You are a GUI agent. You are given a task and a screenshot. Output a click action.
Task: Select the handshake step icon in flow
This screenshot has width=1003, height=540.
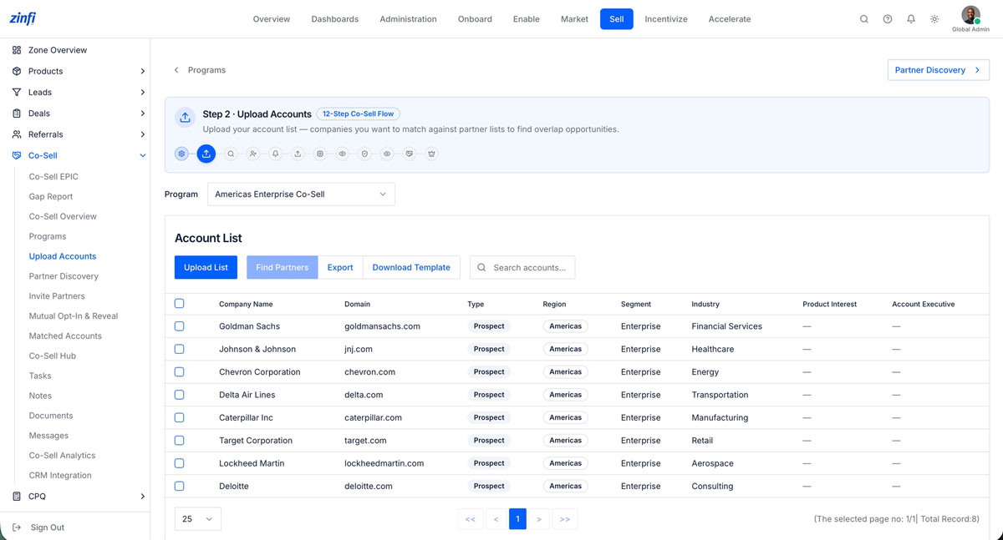coord(410,154)
